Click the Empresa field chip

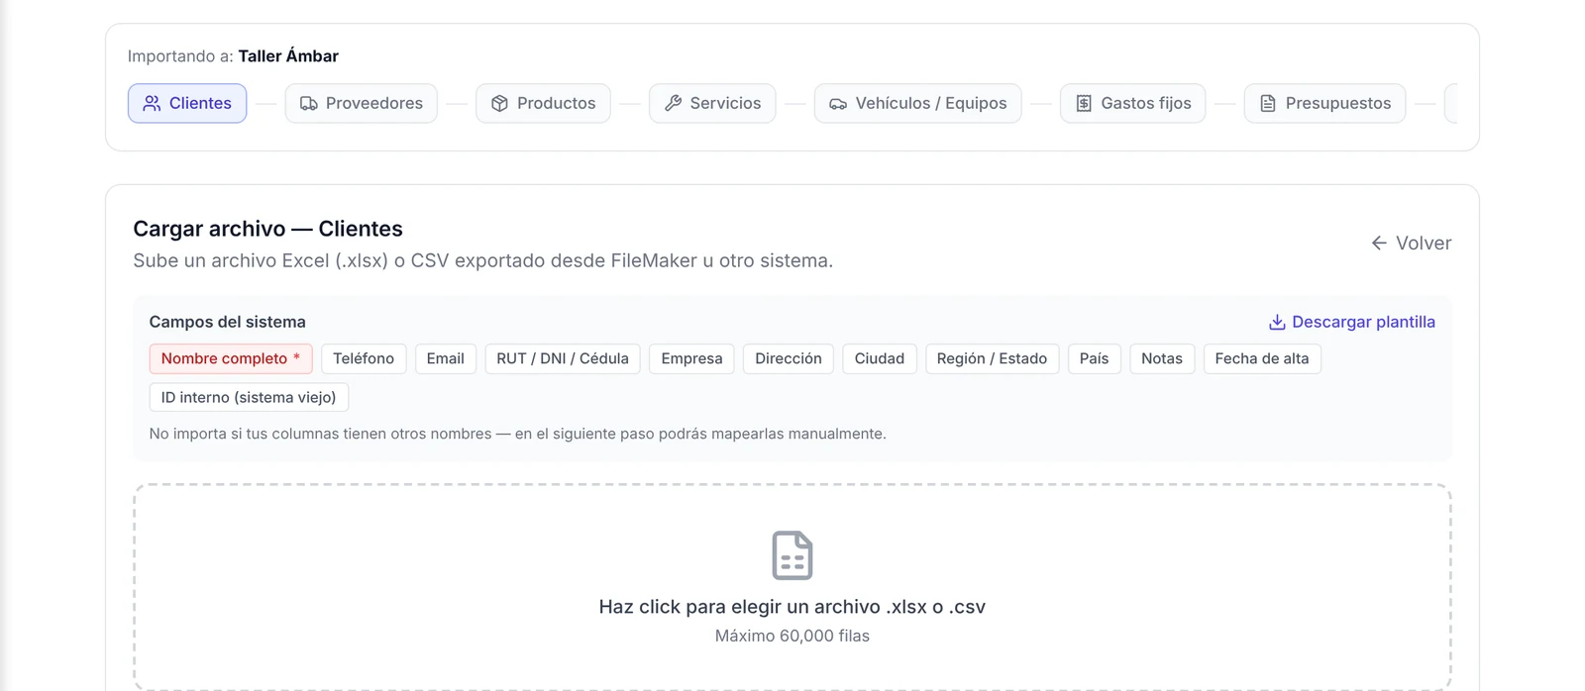tap(691, 358)
